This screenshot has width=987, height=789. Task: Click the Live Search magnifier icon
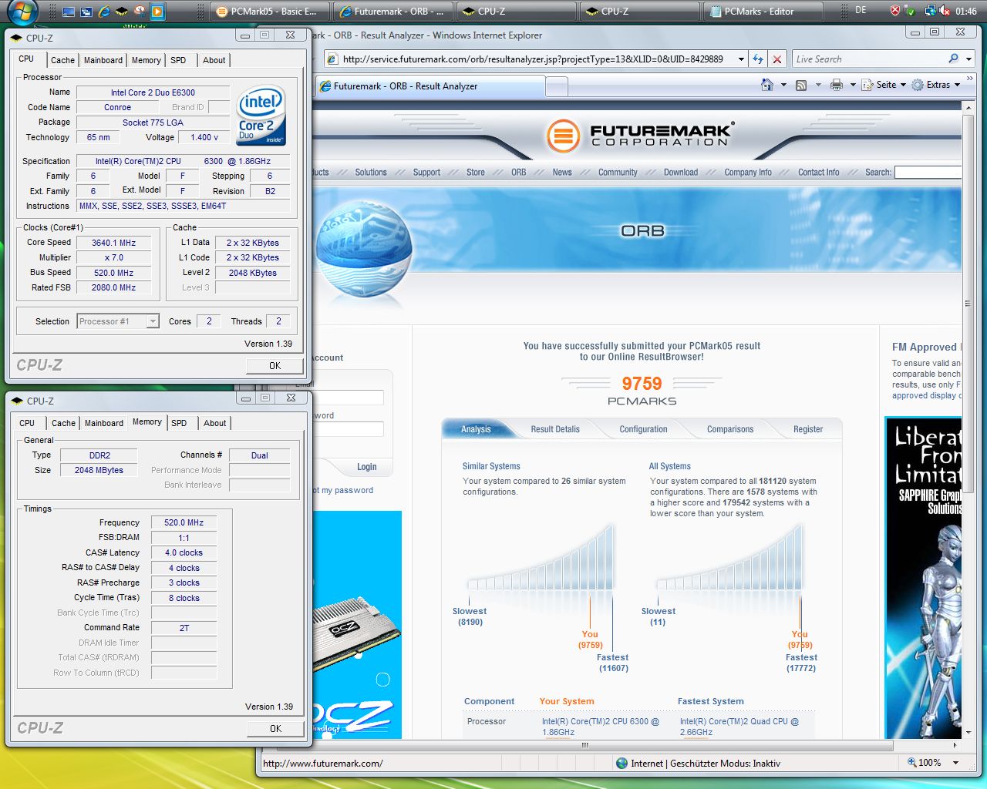[953, 59]
